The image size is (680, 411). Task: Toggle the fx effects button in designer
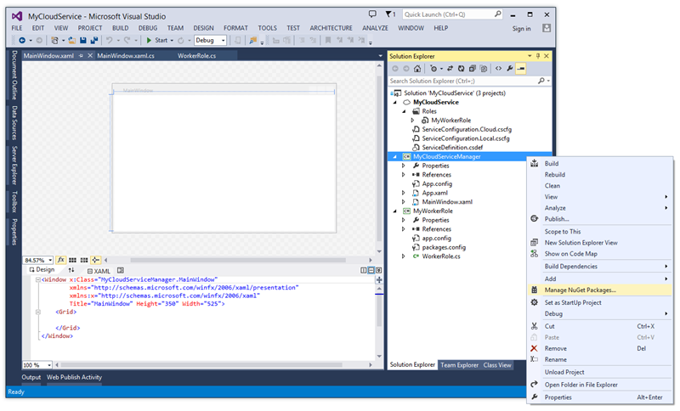coord(60,261)
